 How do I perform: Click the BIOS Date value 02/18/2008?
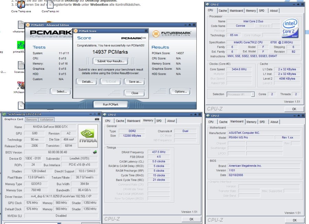click(x=264, y=175)
